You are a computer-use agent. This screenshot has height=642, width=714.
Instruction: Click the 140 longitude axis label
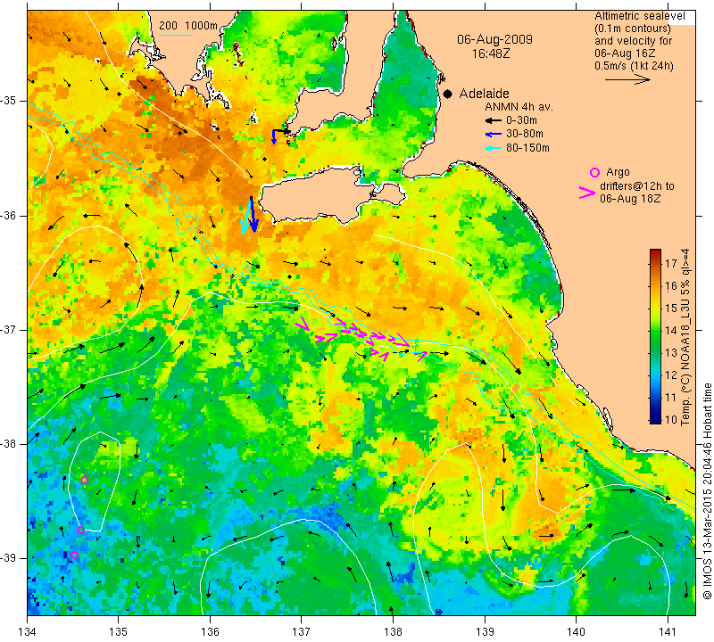[576, 632]
